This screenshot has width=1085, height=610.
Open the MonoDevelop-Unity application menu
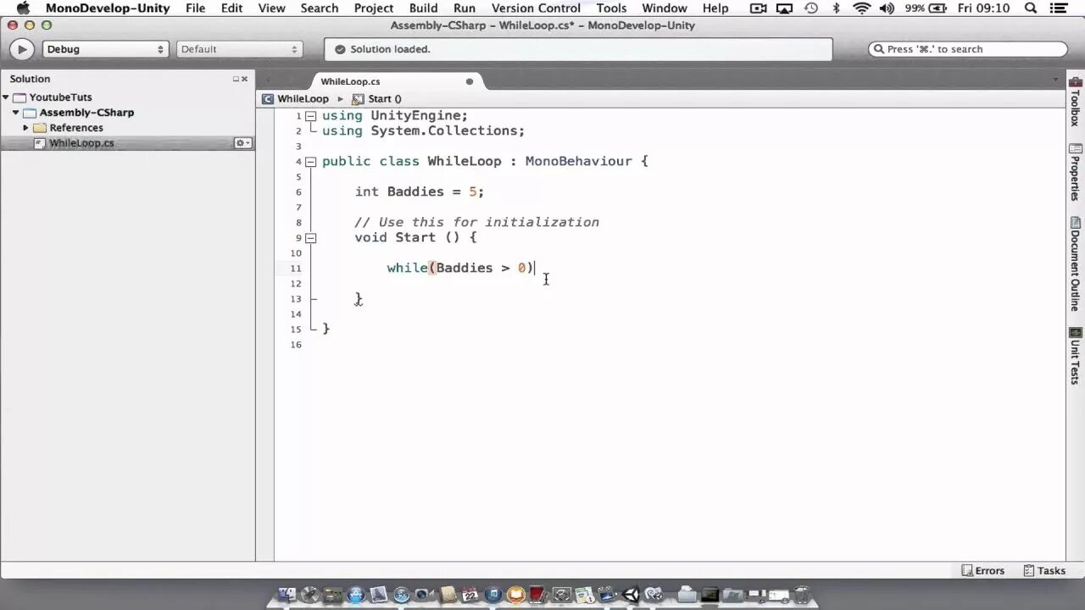click(108, 8)
